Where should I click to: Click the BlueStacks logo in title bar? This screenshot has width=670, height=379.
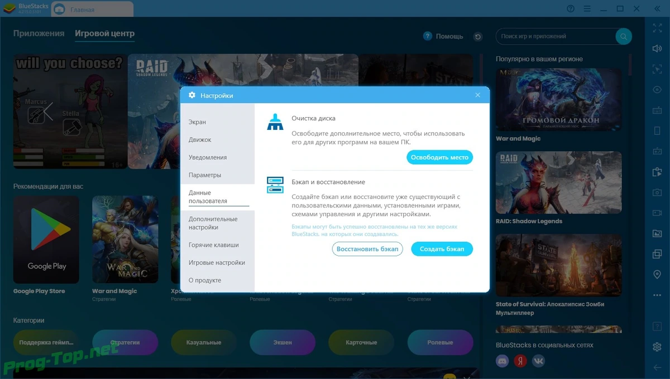(x=8, y=9)
